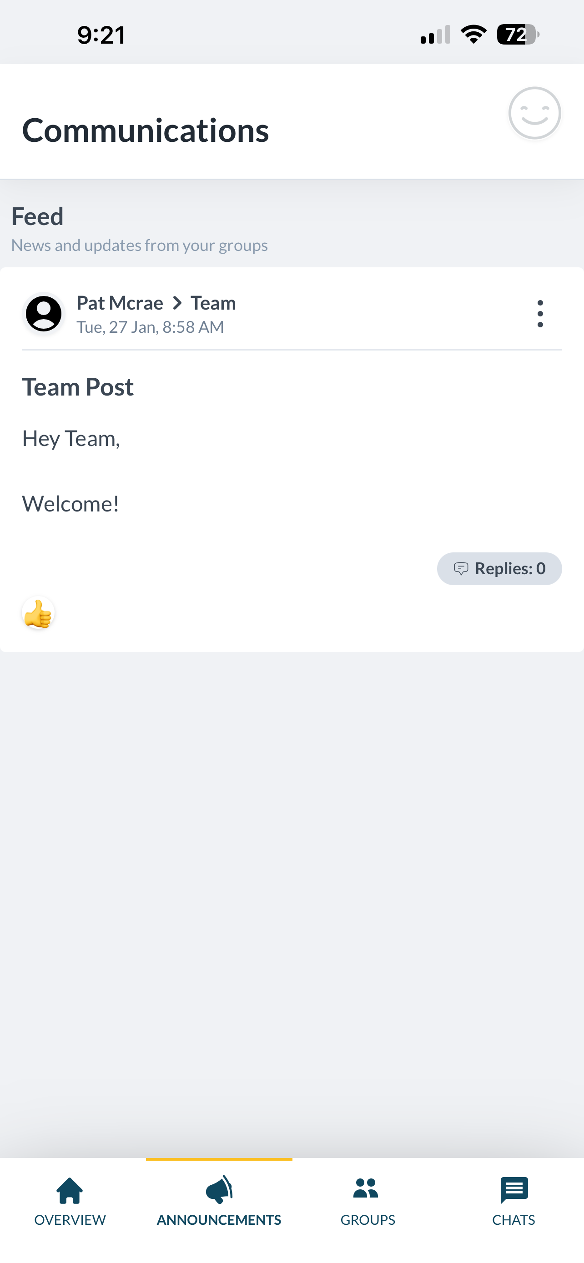Open the Team Post announcement

pos(78,387)
